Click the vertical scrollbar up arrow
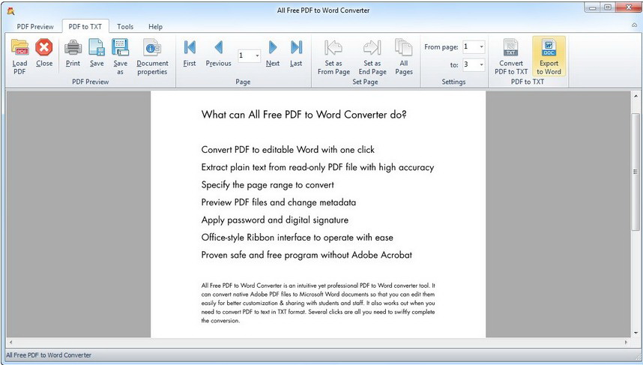 pyautogui.click(x=636, y=96)
